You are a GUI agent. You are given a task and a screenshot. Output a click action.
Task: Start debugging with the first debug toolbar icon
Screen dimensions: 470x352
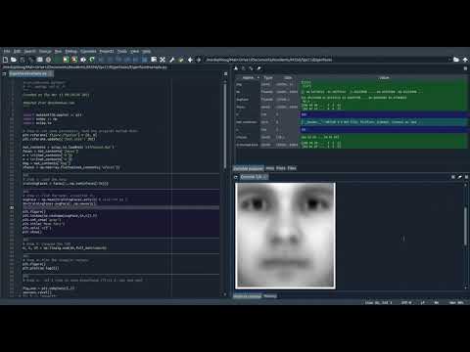pos(101,60)
